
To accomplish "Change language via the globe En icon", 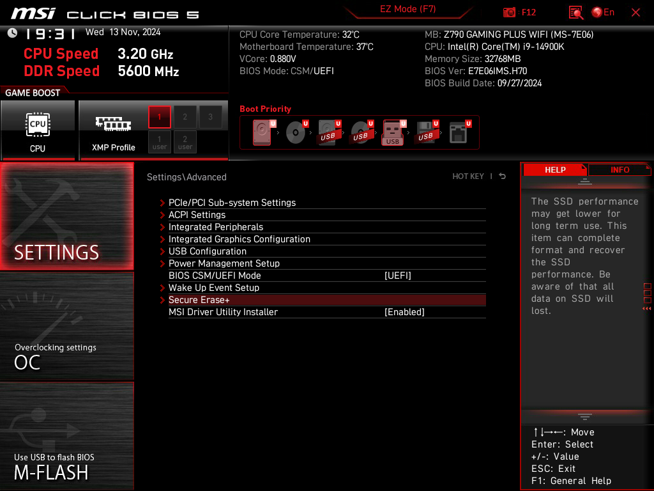I will tap(603, 12).
